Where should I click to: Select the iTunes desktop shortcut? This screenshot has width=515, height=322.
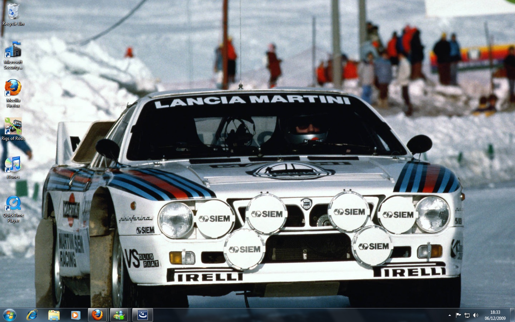click(x=13, y=167)
